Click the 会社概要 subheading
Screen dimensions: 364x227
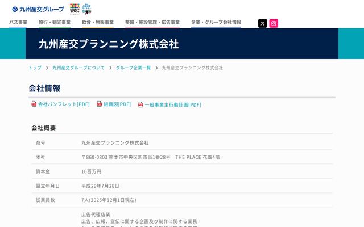tap(43, 128)
